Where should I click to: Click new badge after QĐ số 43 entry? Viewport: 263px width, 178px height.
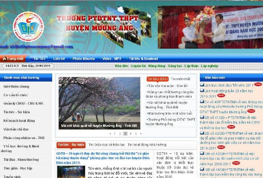click(236, 163)
